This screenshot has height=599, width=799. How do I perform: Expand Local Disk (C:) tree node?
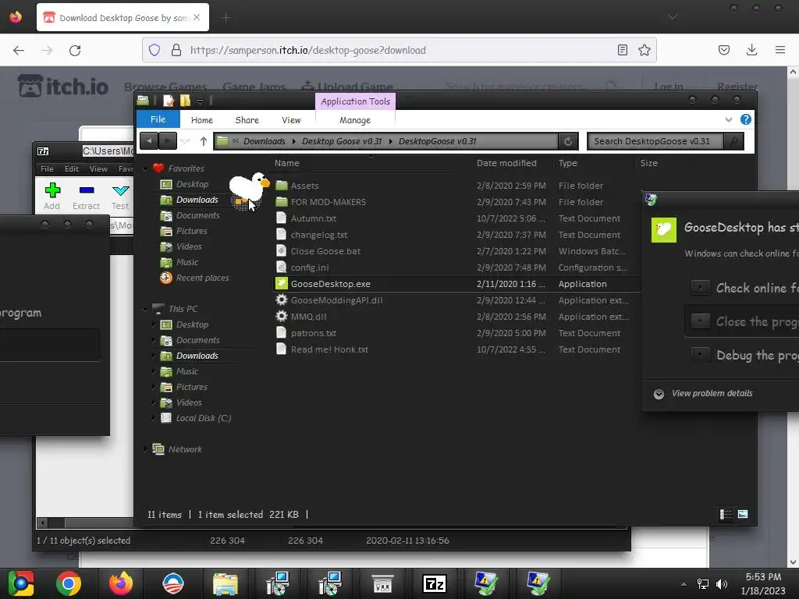(154, 418)
